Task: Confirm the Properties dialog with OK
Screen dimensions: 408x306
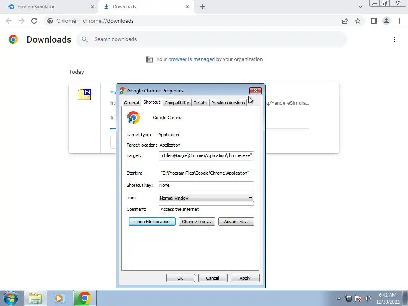Action: click(180, 278)
